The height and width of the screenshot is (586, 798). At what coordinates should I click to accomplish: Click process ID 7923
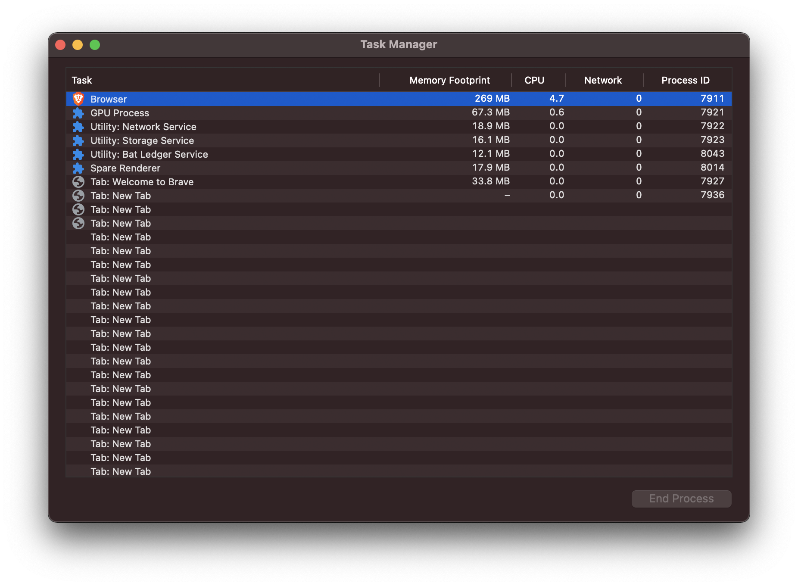click(x=712, y=140)
